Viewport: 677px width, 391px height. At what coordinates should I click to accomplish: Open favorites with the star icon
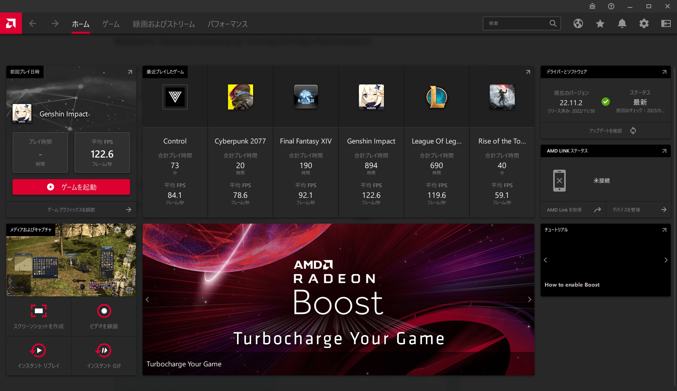pos(600,23)
